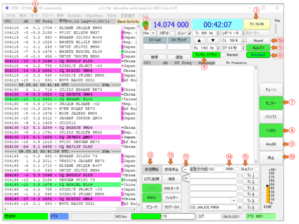Viewport: 299px width, 224px height.
Task: Toggle the AutoSeq2 button
Action: coord(258,55)
